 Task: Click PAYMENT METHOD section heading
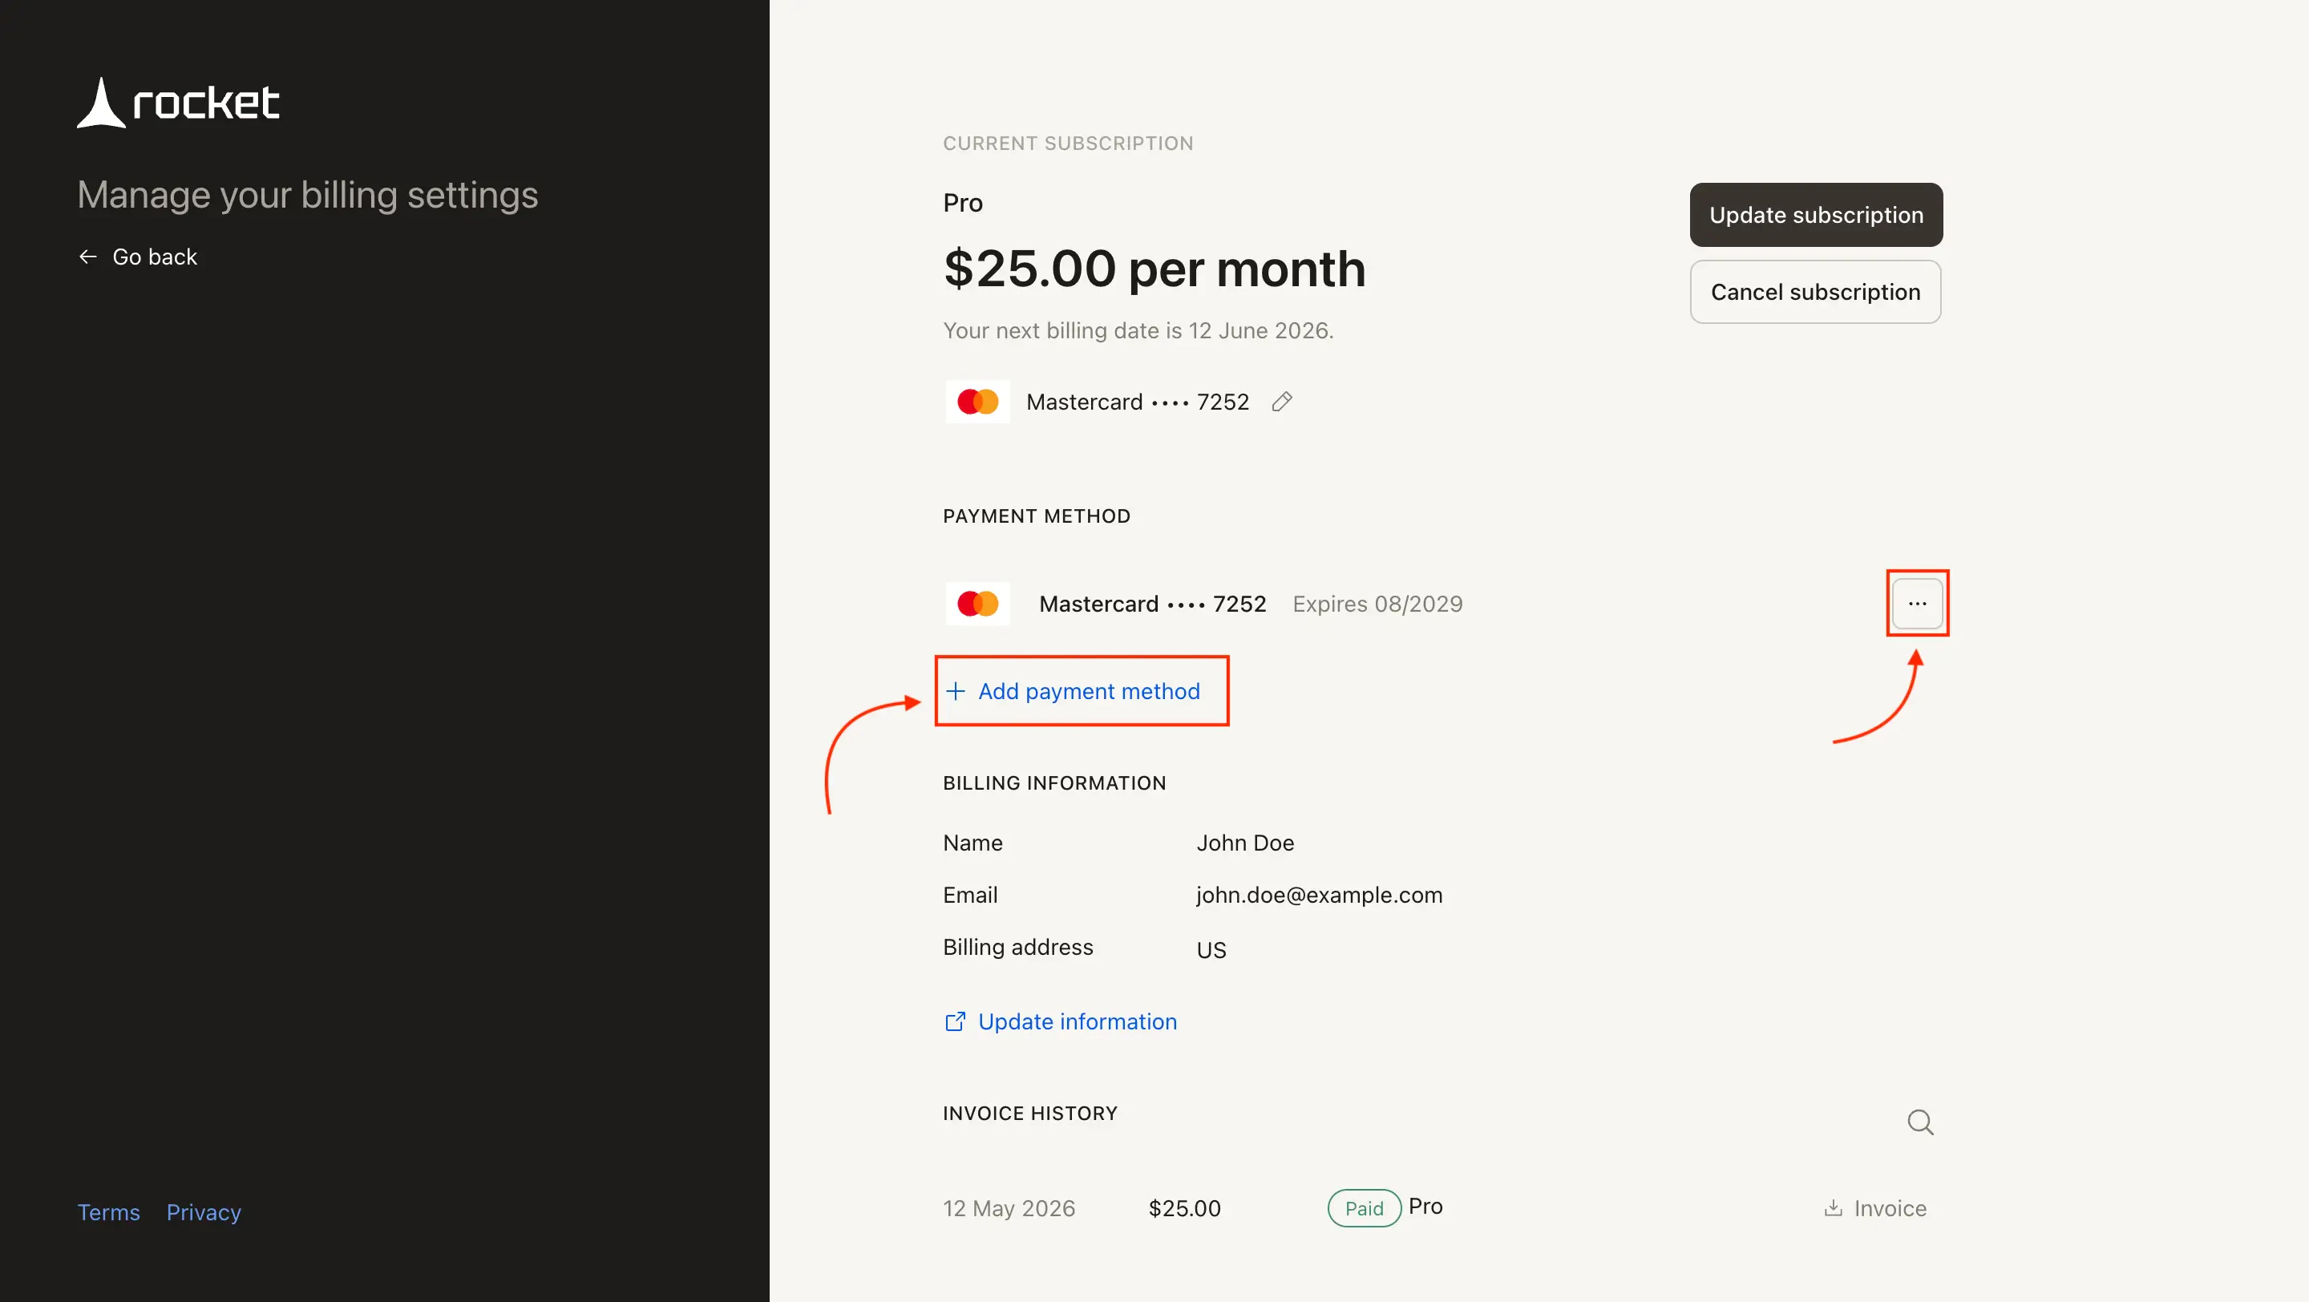click(1036, 516)
